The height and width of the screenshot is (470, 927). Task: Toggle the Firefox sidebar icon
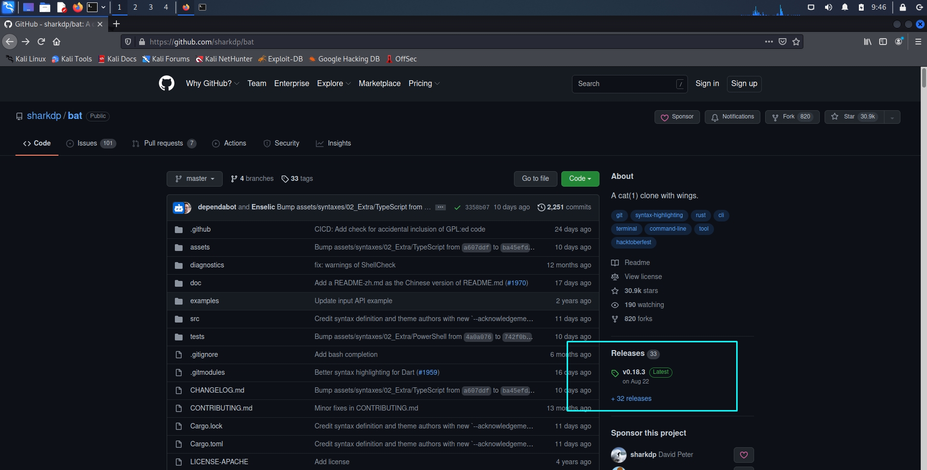(x=883, y=42)
